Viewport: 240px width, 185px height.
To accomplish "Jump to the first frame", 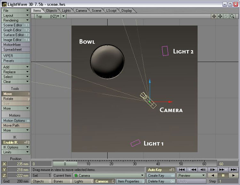I will coord(182,170).
